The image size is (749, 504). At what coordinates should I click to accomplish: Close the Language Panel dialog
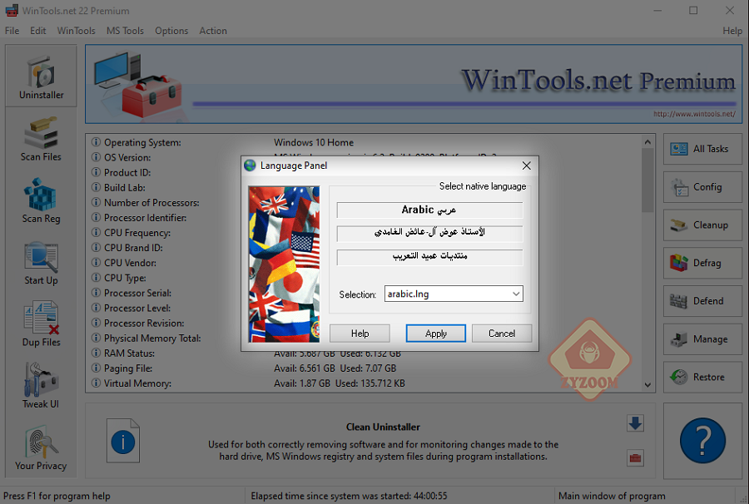point(527,166)
